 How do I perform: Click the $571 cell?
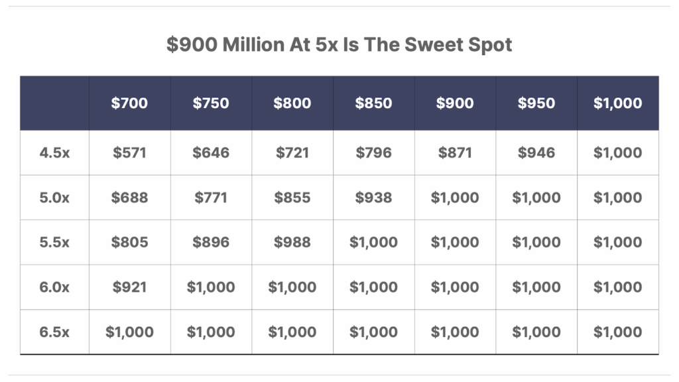click(x=130, y=153)
